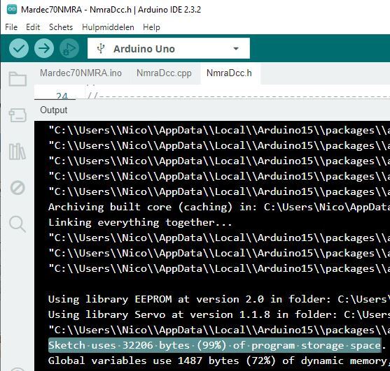Switch to Mardec70NMRA.ino tab
The width and height of the screenshot is (390, 371).
click(81, 73)
